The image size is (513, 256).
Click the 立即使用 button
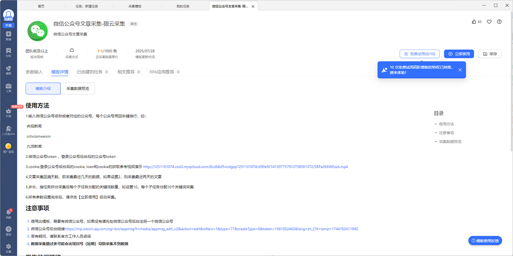click(459, 54)
